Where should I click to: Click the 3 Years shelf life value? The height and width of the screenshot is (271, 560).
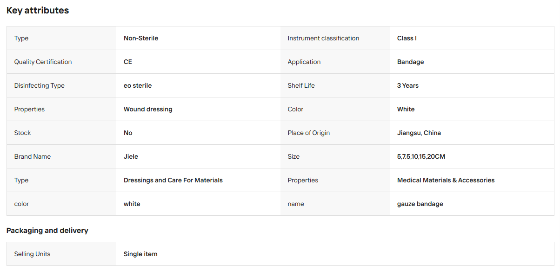[x=408, y=85]
